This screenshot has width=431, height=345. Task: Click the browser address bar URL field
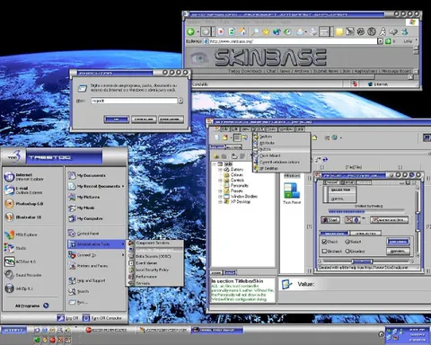[x=290, y=41]
